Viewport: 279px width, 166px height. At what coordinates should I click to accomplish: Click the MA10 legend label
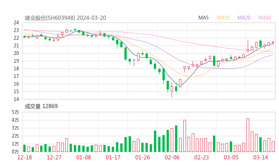point(223,18)
